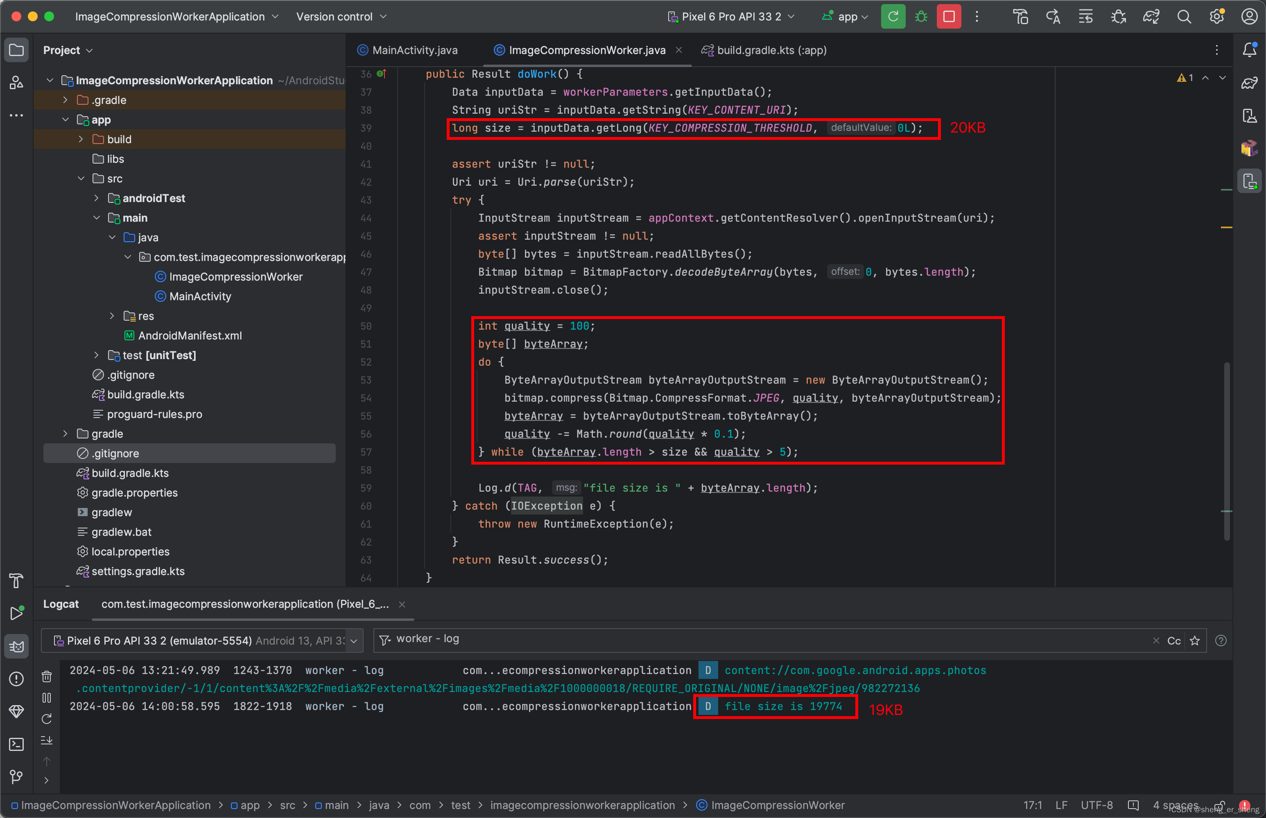
Task: Open the Logcat tool window icon
Action: click(16, 646)
